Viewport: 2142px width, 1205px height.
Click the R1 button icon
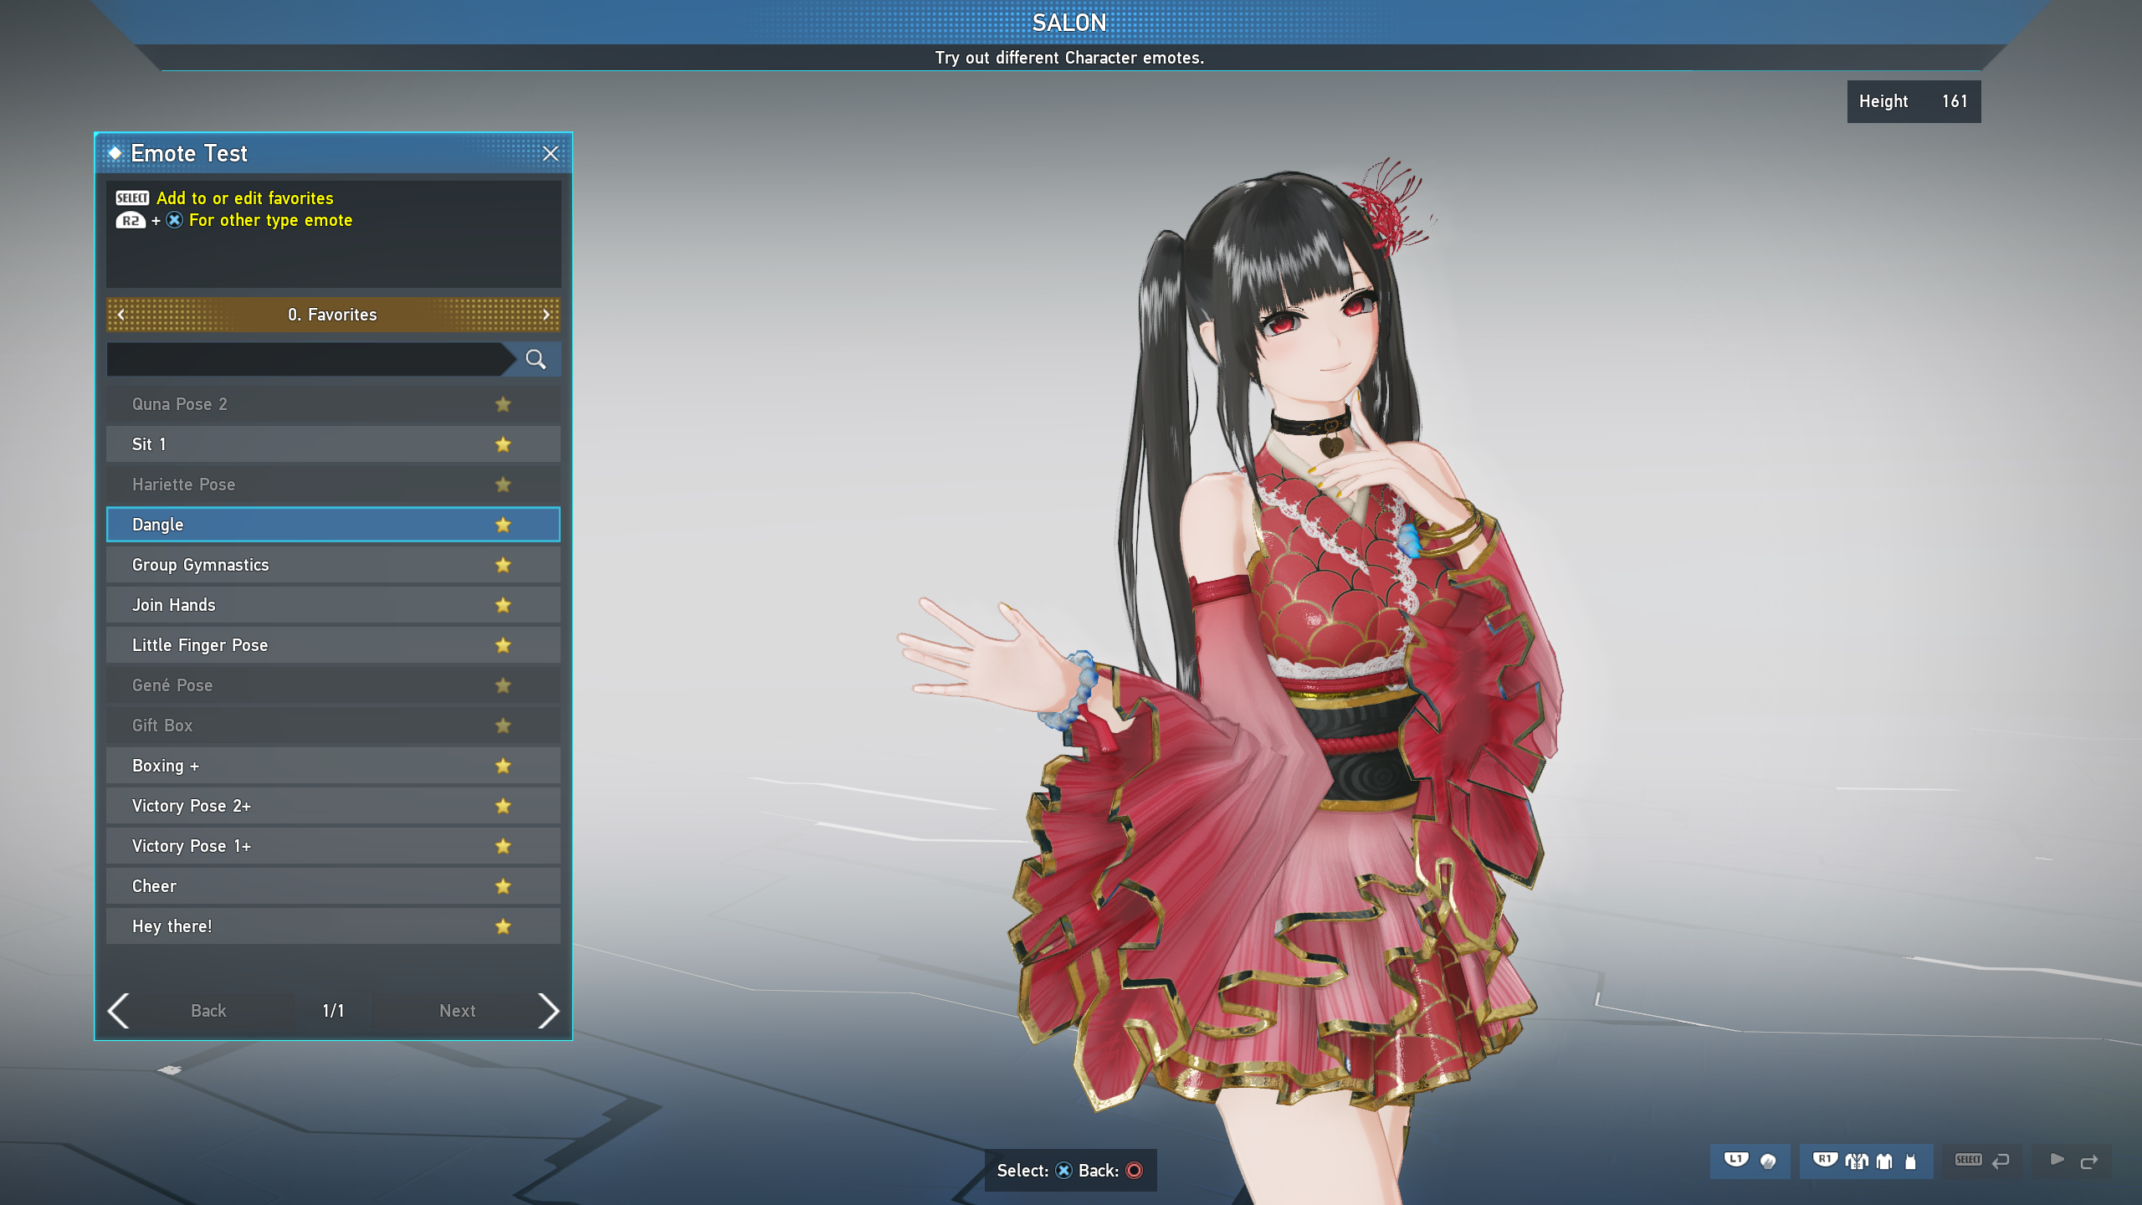1825,1160
